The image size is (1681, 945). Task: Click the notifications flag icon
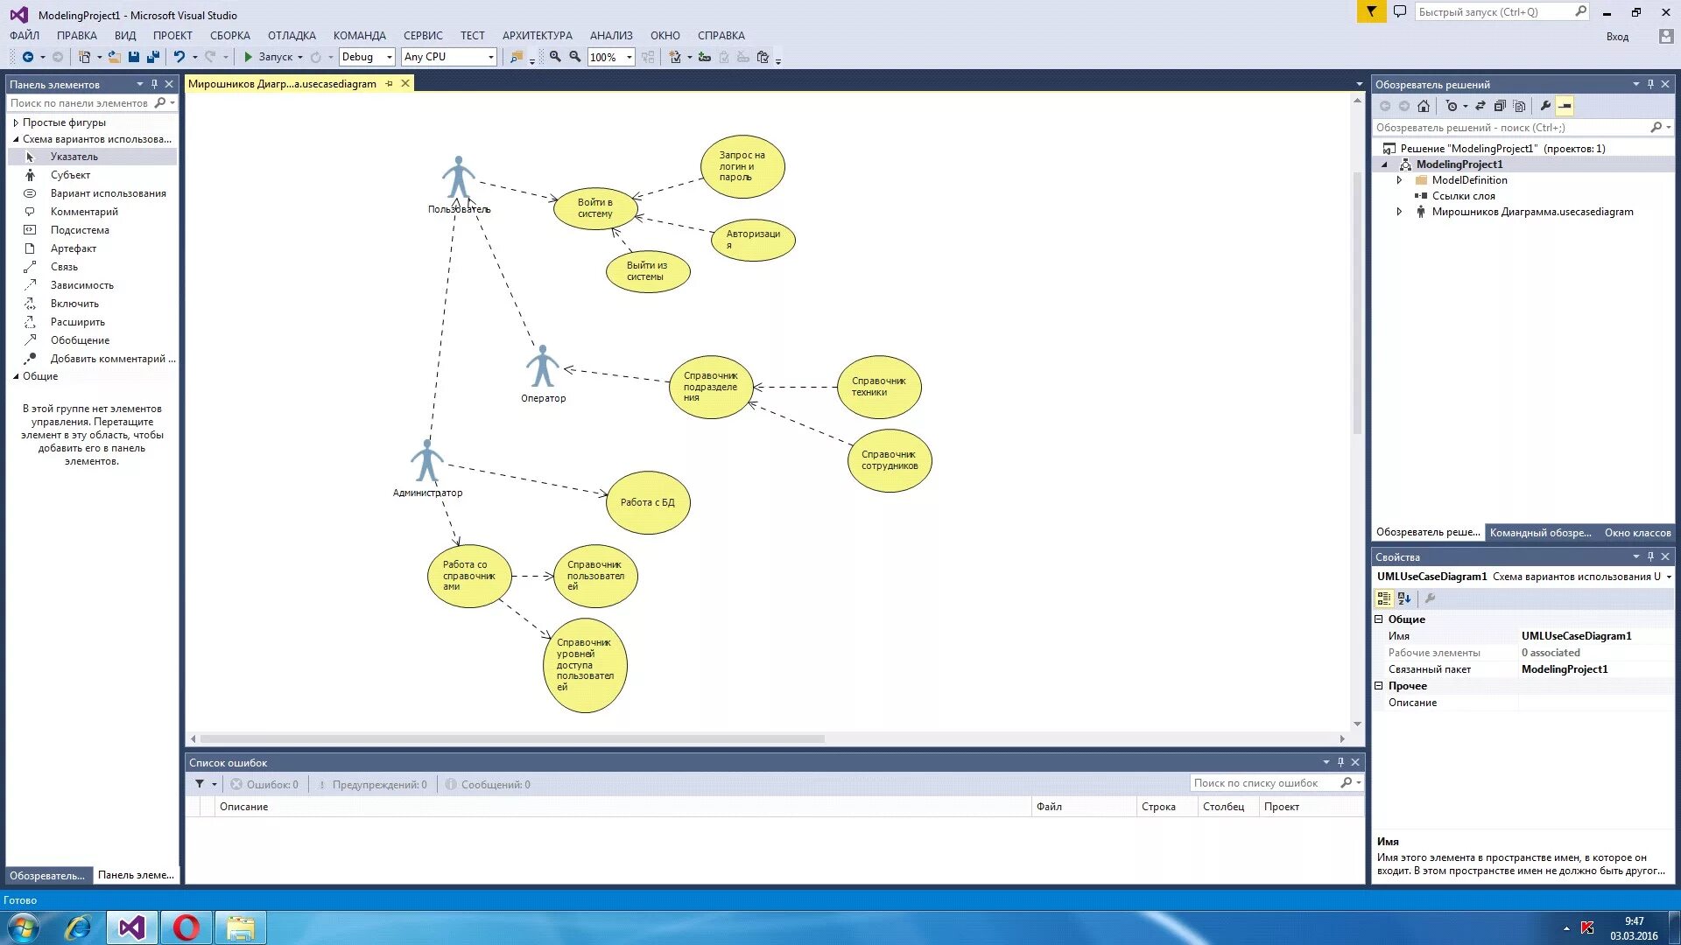point(1371,12)
